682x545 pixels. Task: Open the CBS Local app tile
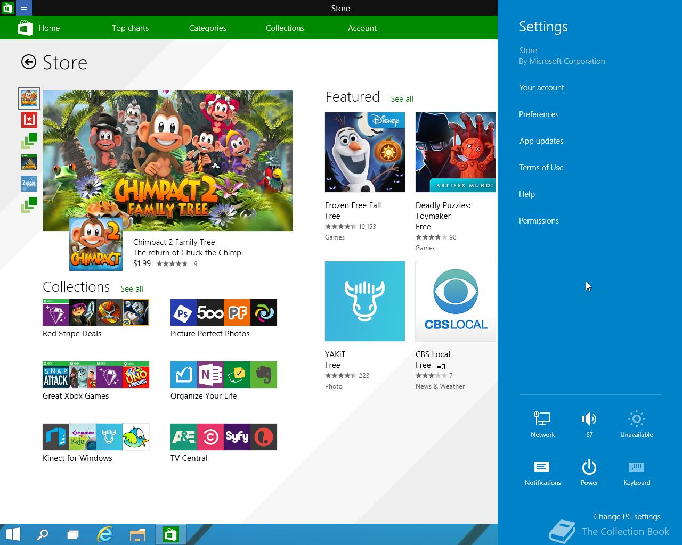pyautogui.click(x=456, y=301)
